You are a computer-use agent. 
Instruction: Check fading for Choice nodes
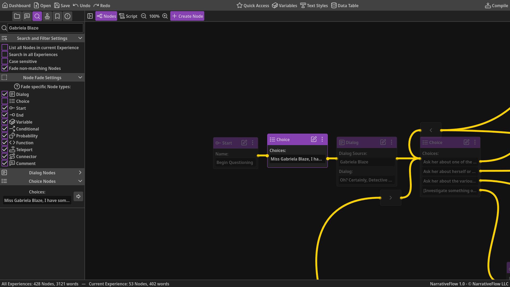(x=5, y=101)
